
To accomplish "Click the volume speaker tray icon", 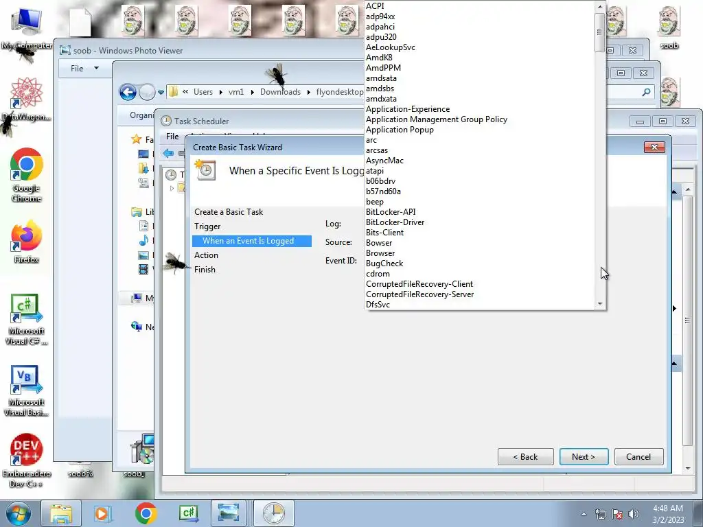I will click(x=633, y=514).
